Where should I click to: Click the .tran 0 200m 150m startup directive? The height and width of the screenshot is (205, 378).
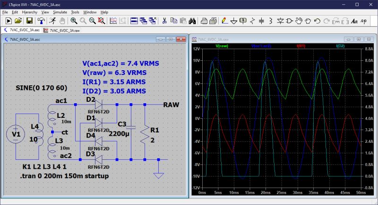(64, 176)
